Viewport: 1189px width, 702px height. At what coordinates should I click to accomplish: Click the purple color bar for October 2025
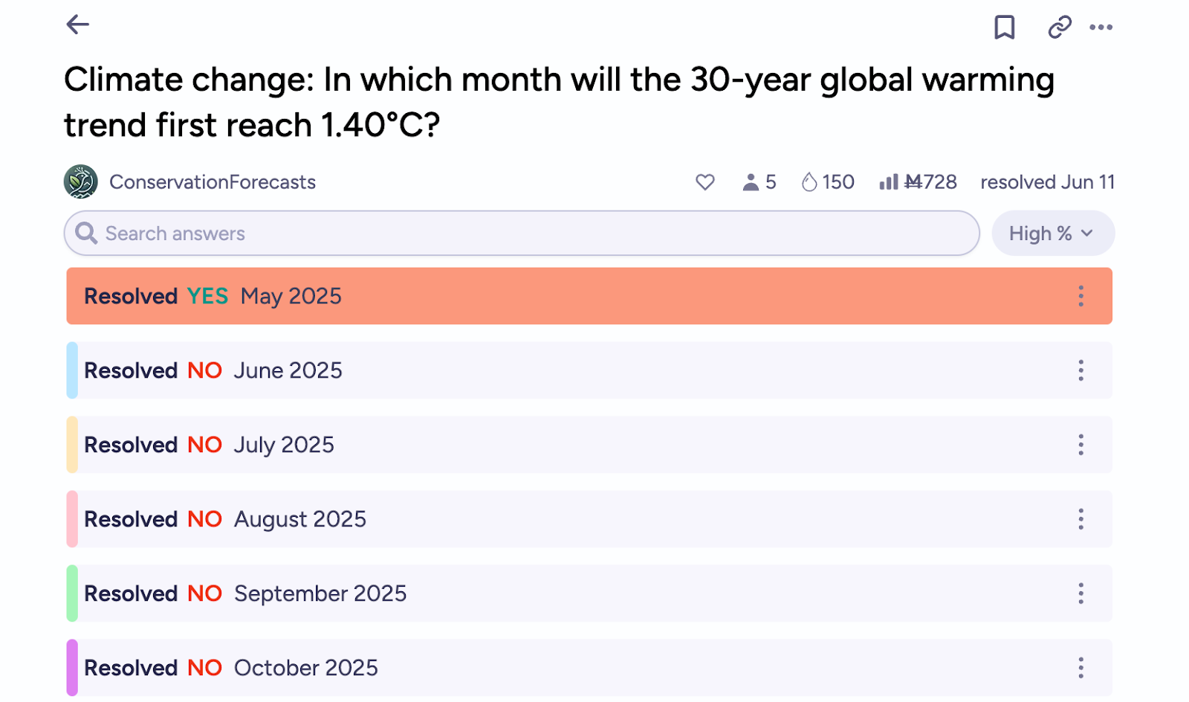point(72,668)
